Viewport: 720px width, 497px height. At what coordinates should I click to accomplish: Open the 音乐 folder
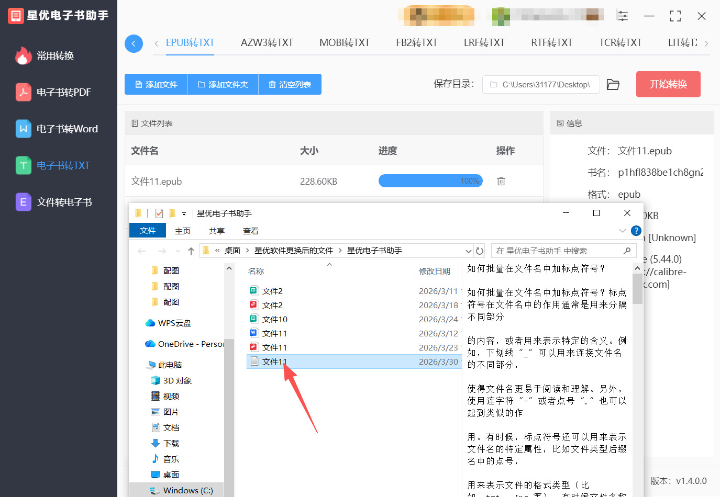point(165,459)
